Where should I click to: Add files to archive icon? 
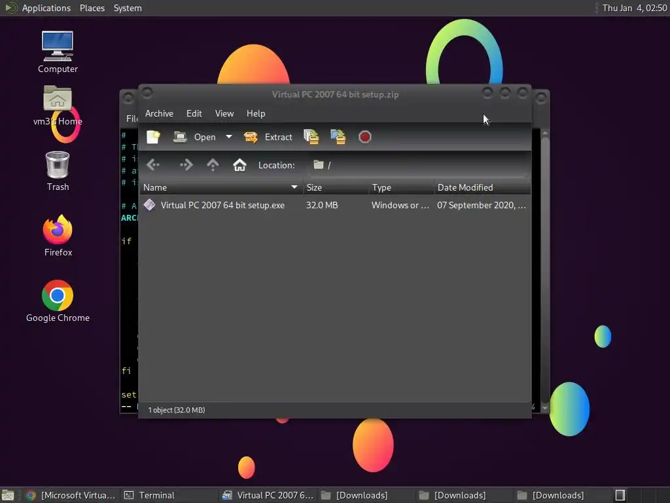(x=311, y=137)
